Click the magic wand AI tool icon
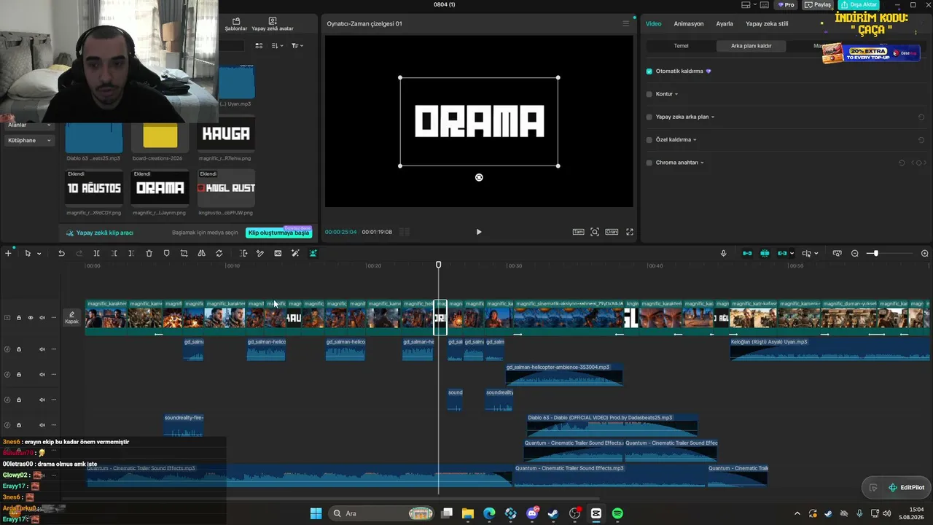The image size is (933, 525). tap(295, 253)
